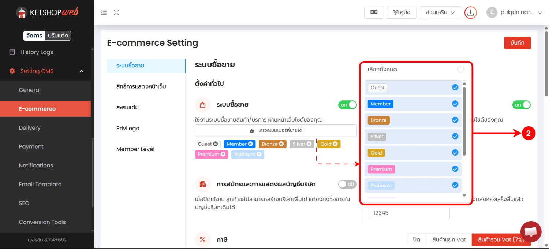Remove the Gold tag via its x icon
Image resolution: width=549 pixels, height=249 pixels.
click(335, 144)
